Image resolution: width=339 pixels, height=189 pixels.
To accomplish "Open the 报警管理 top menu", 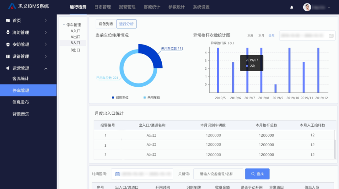I will (127, 7).
